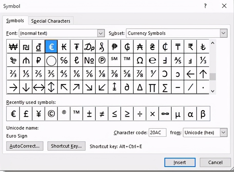
Task: Open the AutoCorrect... dialog button
Action: (x=25, y=146)
